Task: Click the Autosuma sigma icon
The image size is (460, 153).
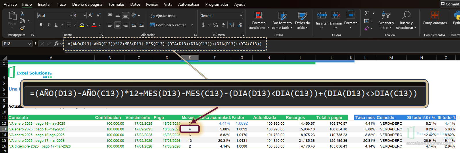Action: point(367,13)
